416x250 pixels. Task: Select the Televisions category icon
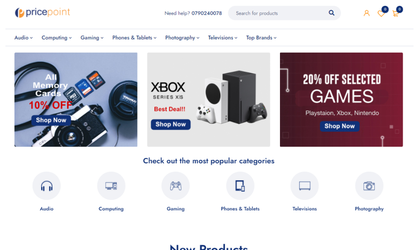coord(305,186)
